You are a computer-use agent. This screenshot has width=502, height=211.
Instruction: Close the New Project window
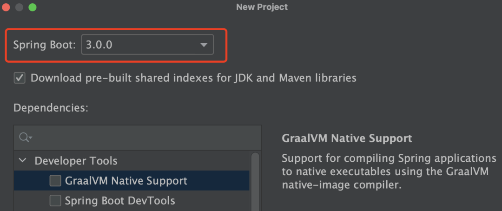tap(6, 7)
